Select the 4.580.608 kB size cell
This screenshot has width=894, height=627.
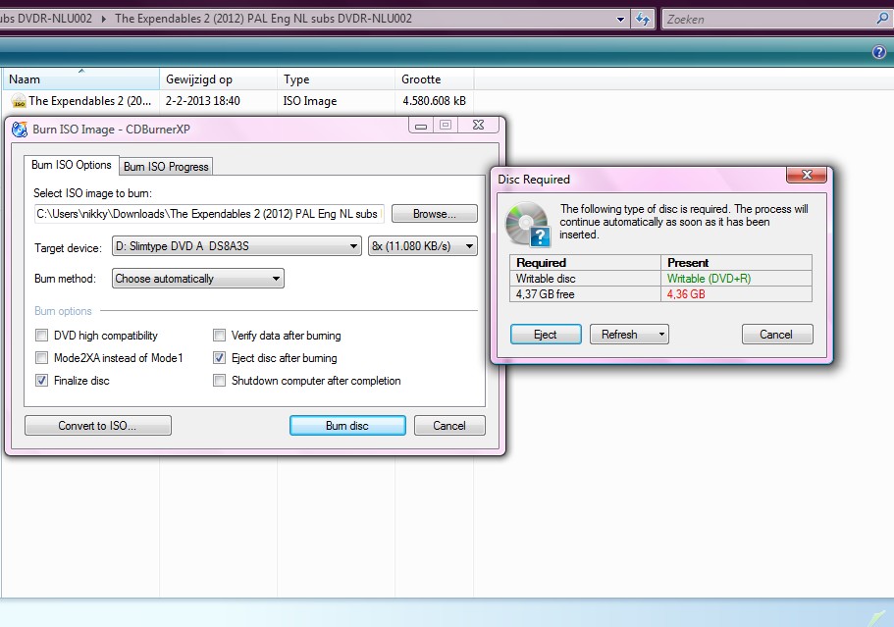click(434, 101)
